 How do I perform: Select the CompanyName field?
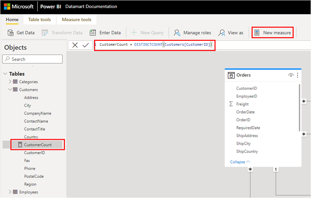click(x=38, y=113)
